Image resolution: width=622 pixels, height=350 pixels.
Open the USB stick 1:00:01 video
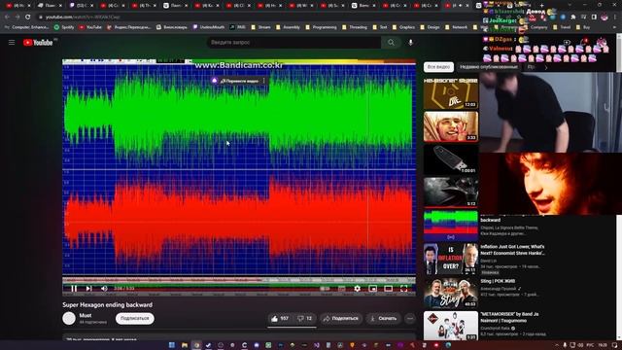(x=451, y=159)
